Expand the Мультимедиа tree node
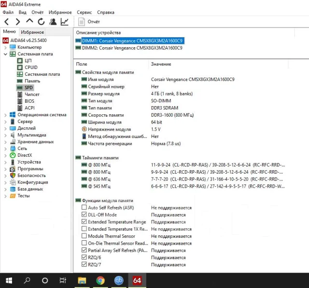 pos(5,135)
